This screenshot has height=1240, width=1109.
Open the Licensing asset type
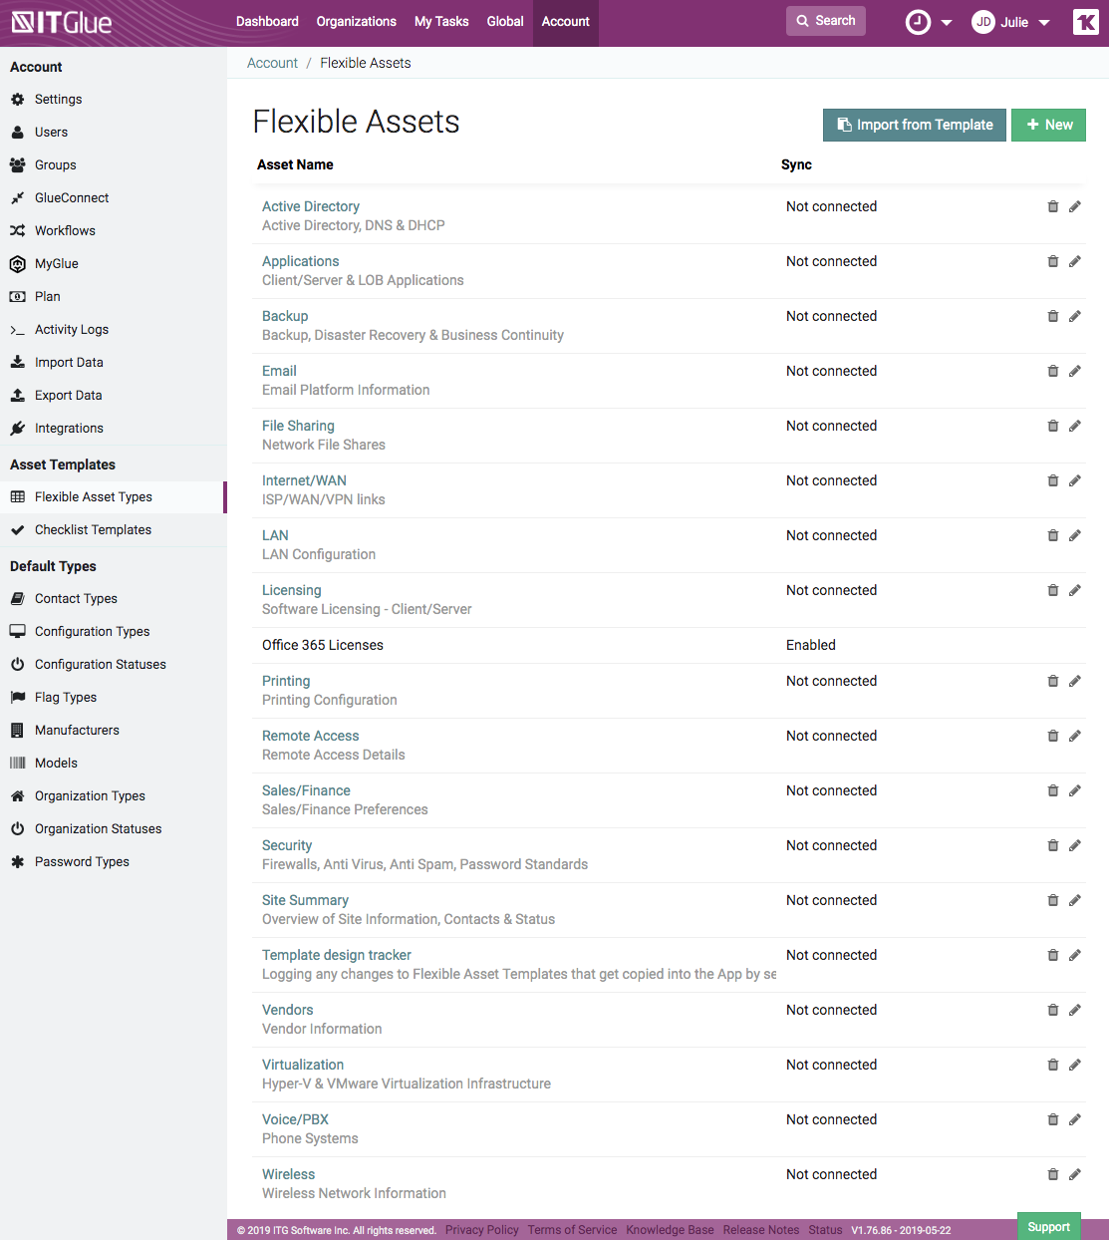pyautogui.click(x=291, y=589)
